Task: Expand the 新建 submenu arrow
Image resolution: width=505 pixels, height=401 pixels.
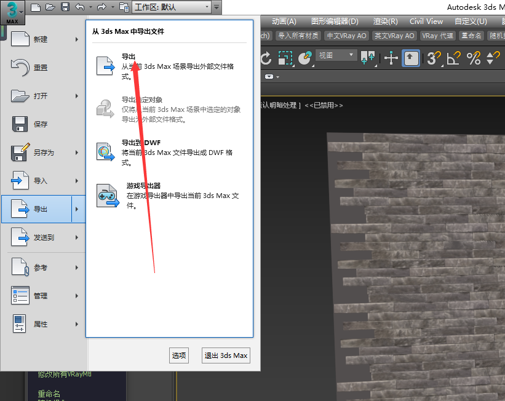Action: coord(77,39)
